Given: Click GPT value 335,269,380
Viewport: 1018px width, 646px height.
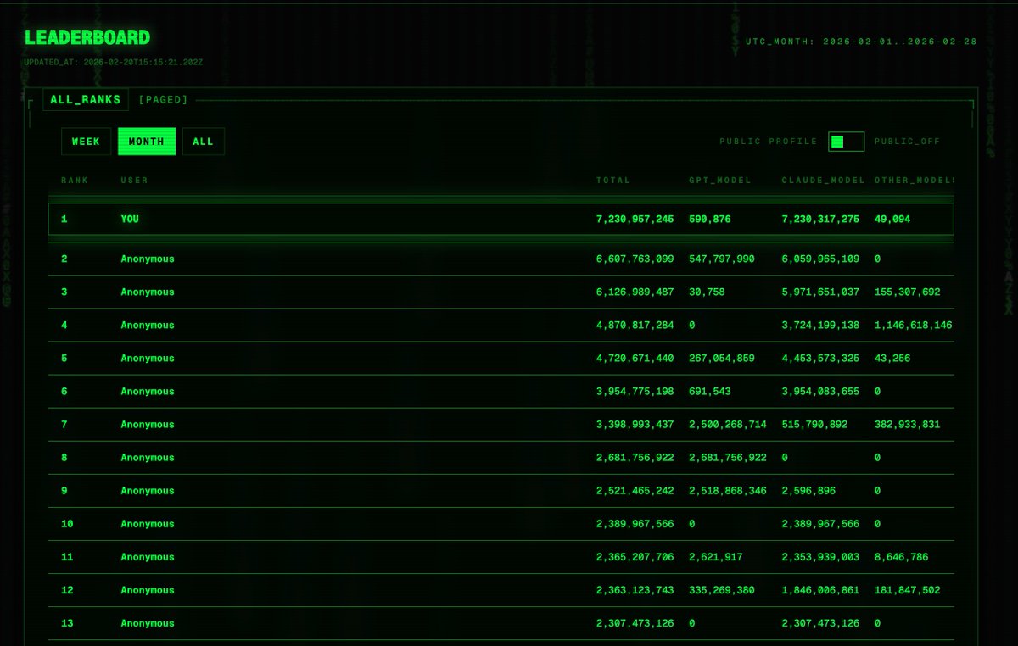Looking at the screenshot, I should pyautogui.click(x=722, y=589).
